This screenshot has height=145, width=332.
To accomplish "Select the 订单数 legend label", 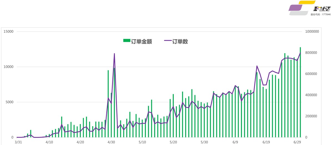I will click(180, 42).
